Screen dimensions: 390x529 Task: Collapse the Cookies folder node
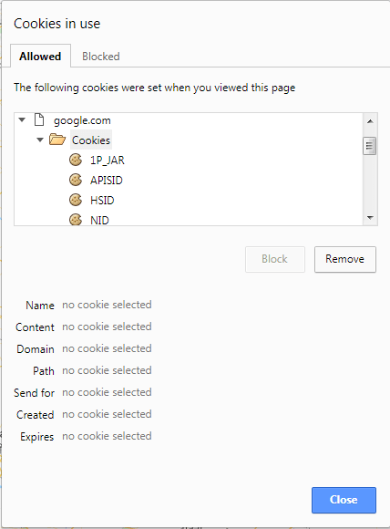pyautogui.click(x=40, y=140)
